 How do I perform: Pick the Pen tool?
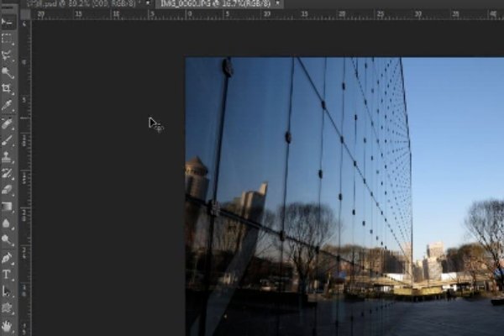[x=8, y=258]
